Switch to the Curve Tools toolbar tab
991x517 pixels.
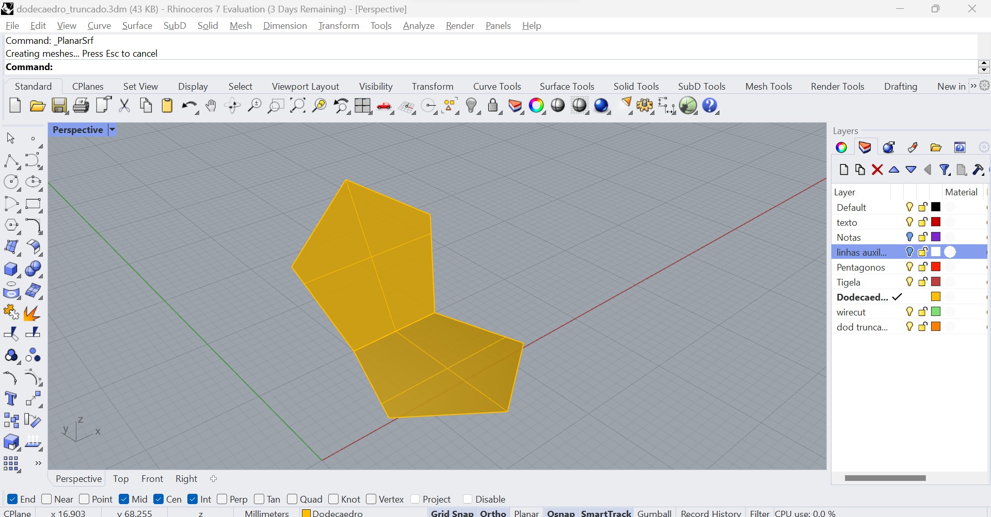(497, 87)
